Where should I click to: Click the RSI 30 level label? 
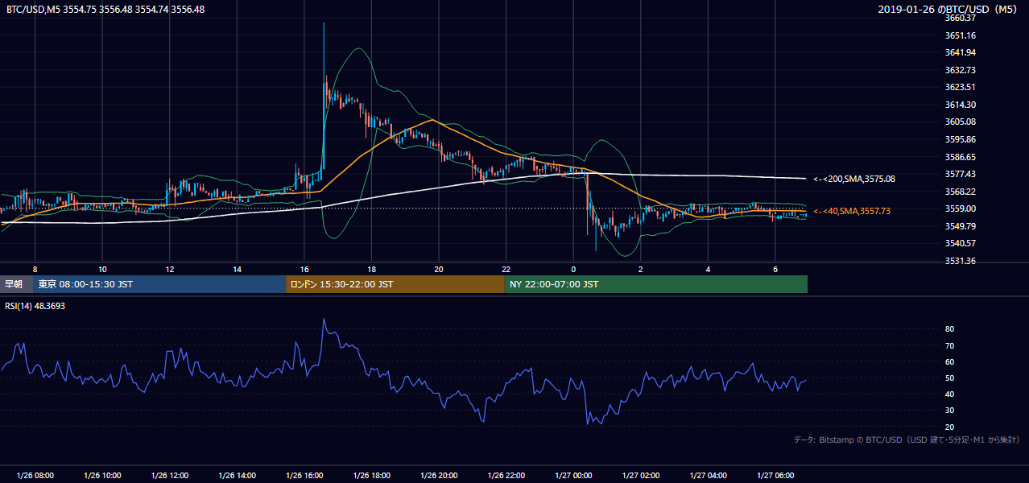(x=950, y=411)
